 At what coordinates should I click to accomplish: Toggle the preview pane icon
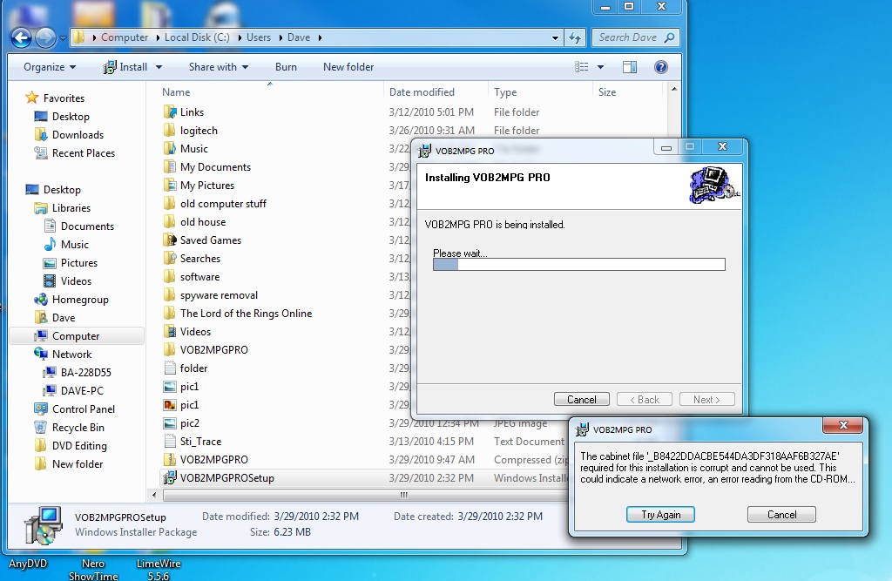click(629, 67)
